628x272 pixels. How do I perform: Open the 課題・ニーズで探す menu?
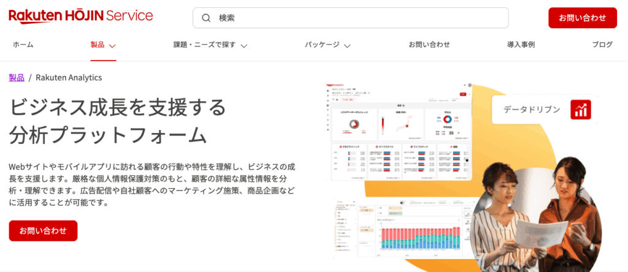tap(204, 45)
